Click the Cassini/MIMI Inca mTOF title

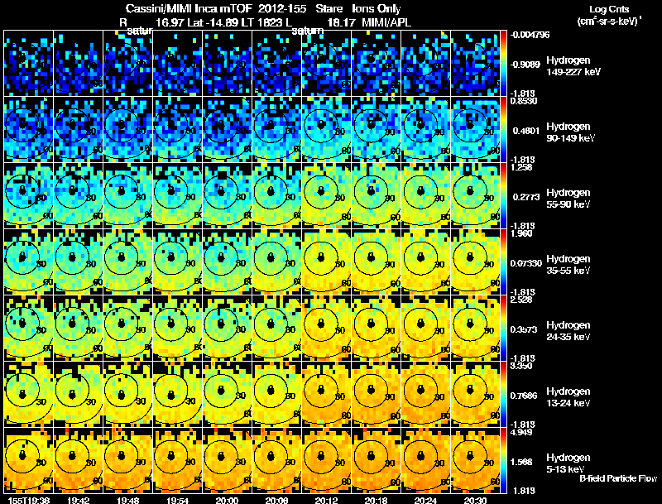[189, 8]
